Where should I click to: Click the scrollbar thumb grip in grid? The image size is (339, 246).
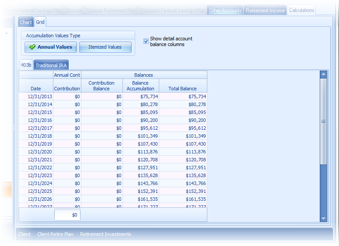(x=323, y=121)
